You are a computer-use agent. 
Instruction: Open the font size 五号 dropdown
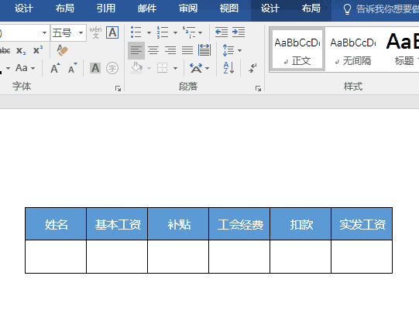(81, 32)
